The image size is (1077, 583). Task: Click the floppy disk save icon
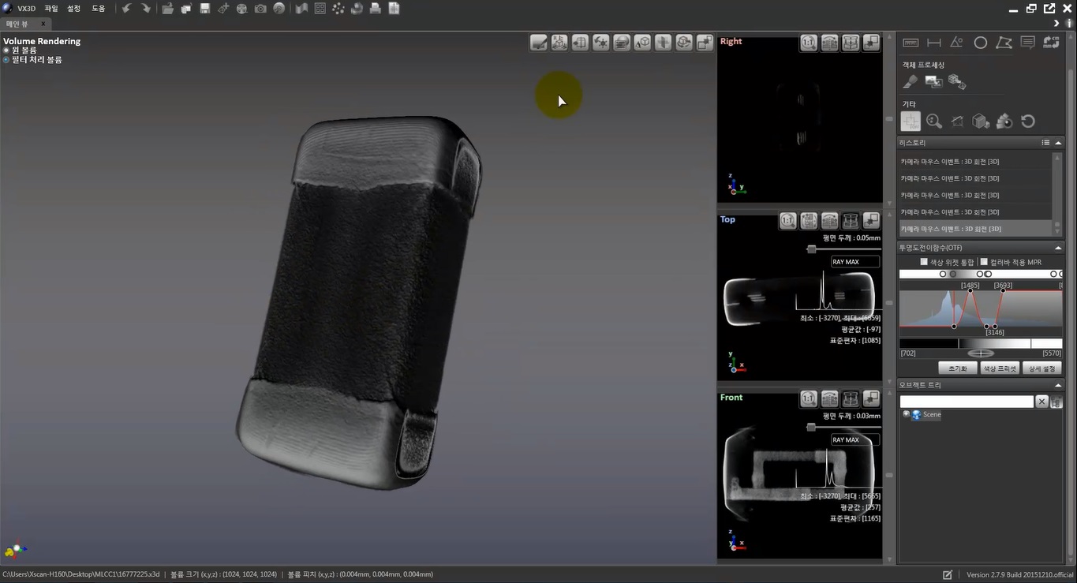coord(205,8)
